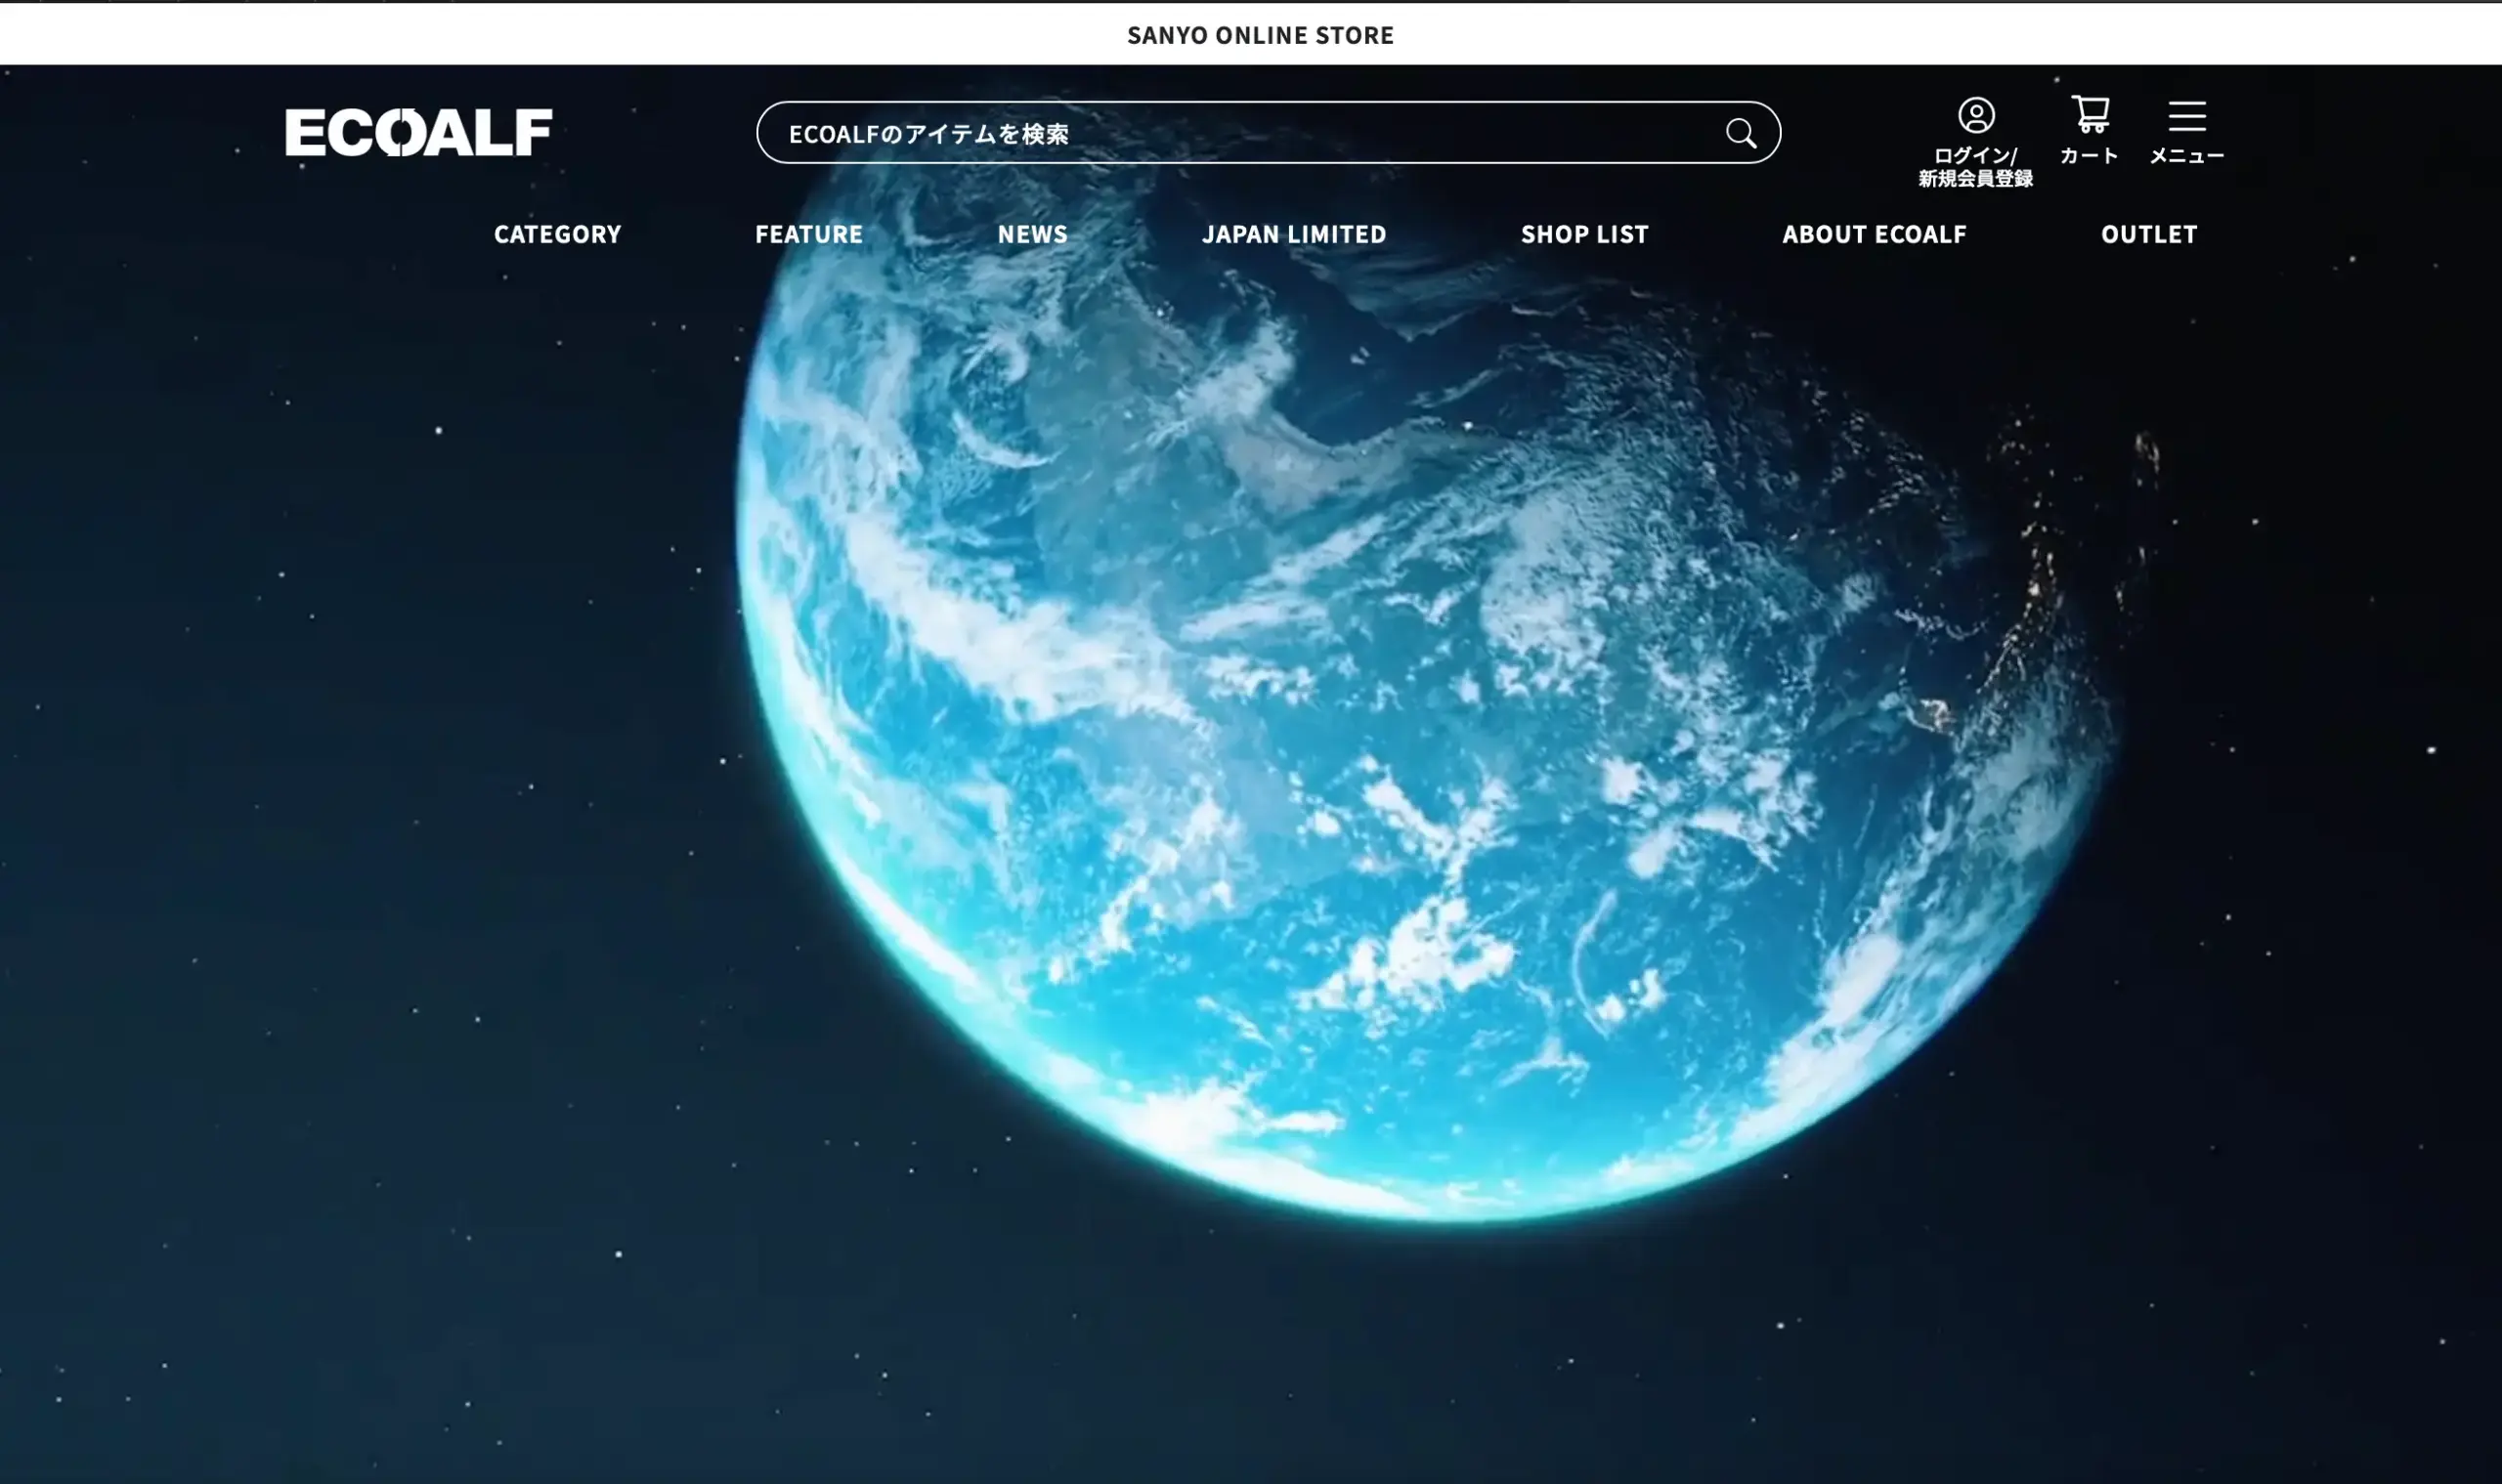Open the hamburger menu icon
Screen dimensions: 2502x1484
click(2187, 116)
